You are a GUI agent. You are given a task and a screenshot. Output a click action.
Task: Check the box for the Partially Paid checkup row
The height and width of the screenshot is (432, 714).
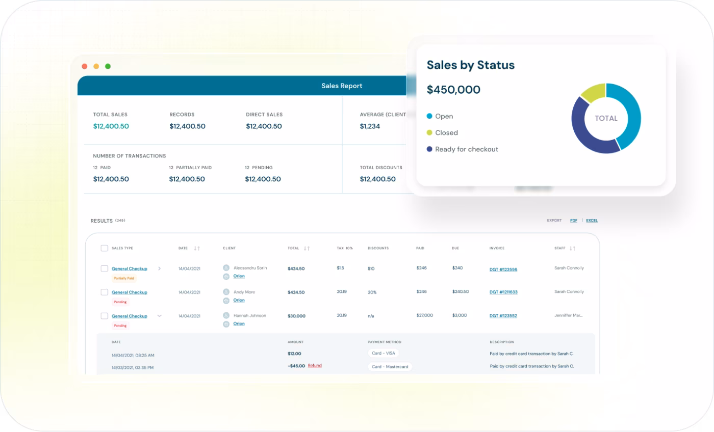click(104, 268)
